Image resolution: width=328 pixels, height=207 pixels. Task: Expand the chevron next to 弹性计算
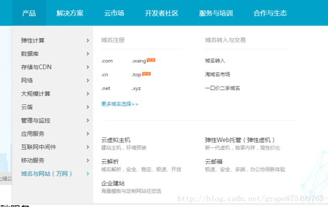(x=88, y=40)
